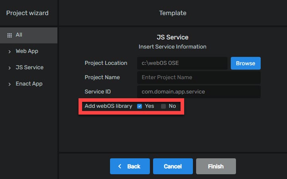Select the All category grid icon

[10, 35]
